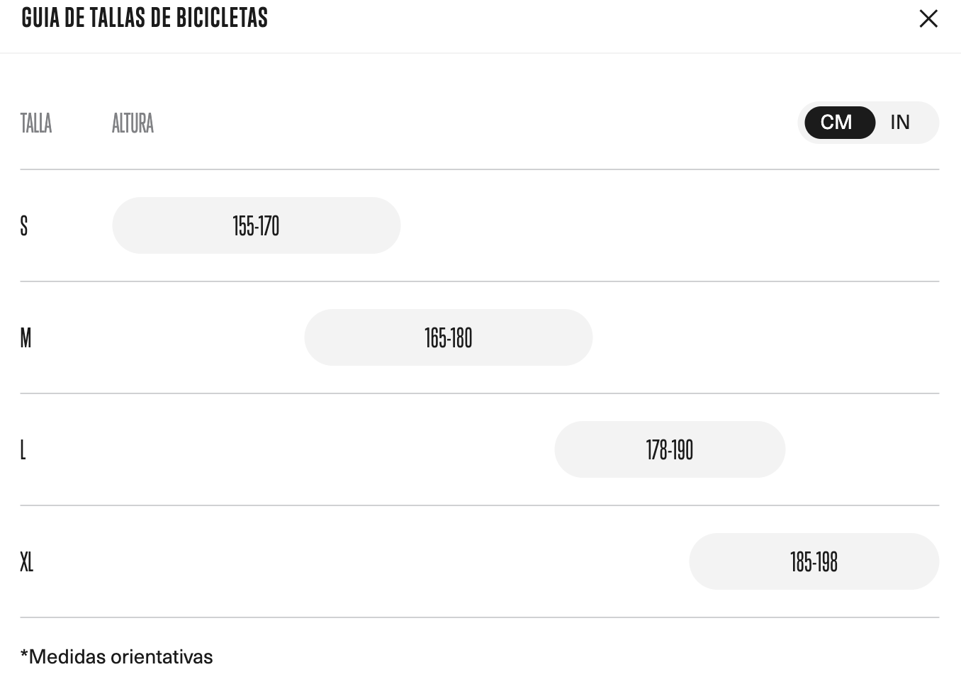Click the S size label

pyautogui.click(x=24, y=225)
